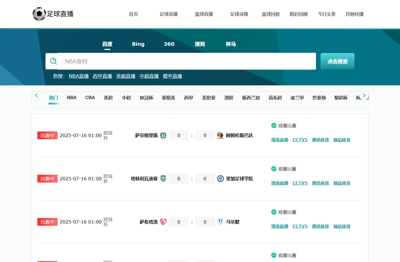Select the 波兰甲 league tab
The width and height of the screenshot is (400, 262).
point(297,98)
